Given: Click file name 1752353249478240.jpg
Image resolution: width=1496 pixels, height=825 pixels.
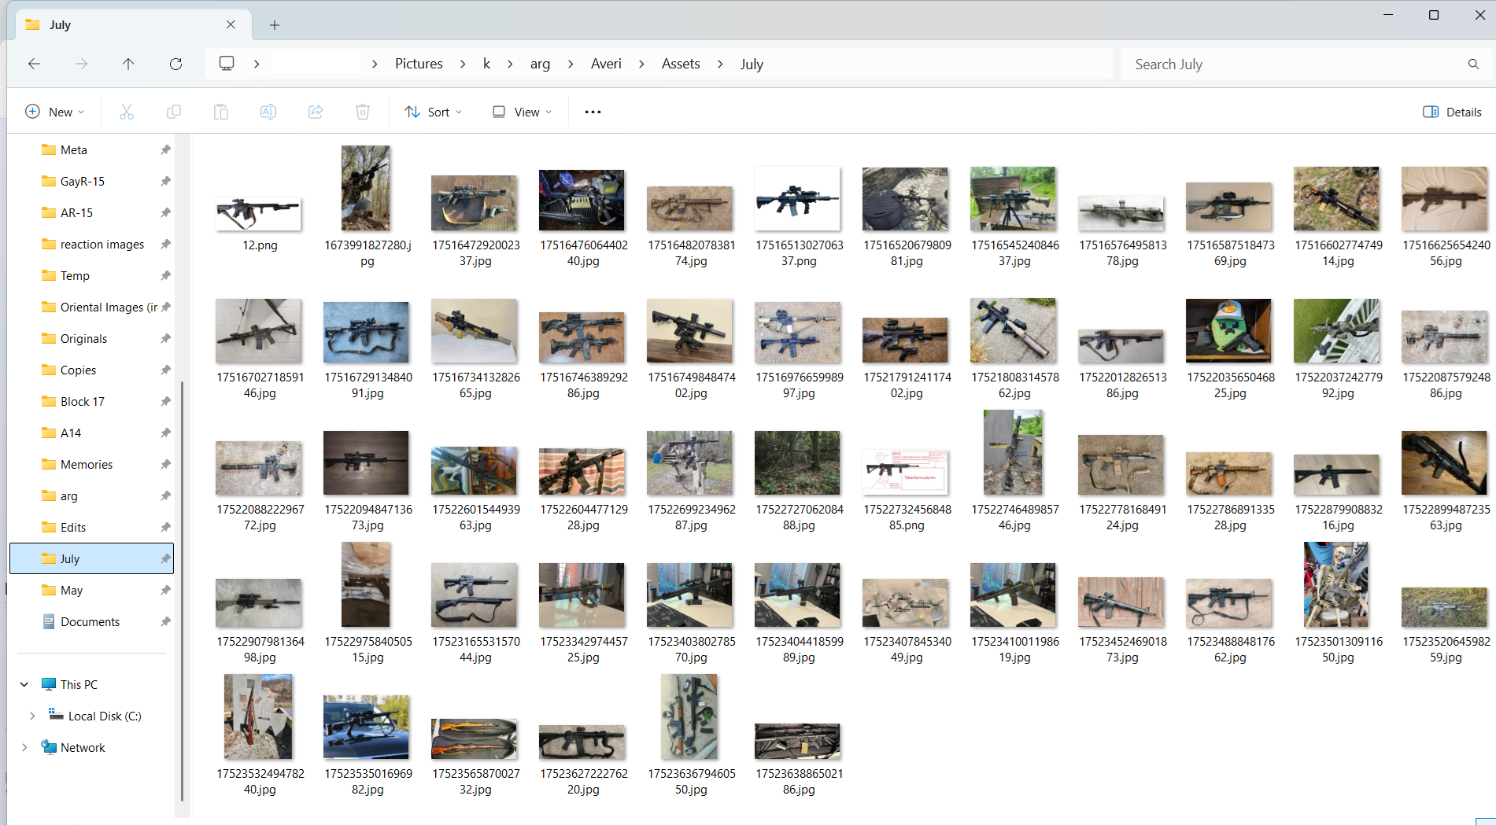Looking at the screenshot, I should 260,782.
